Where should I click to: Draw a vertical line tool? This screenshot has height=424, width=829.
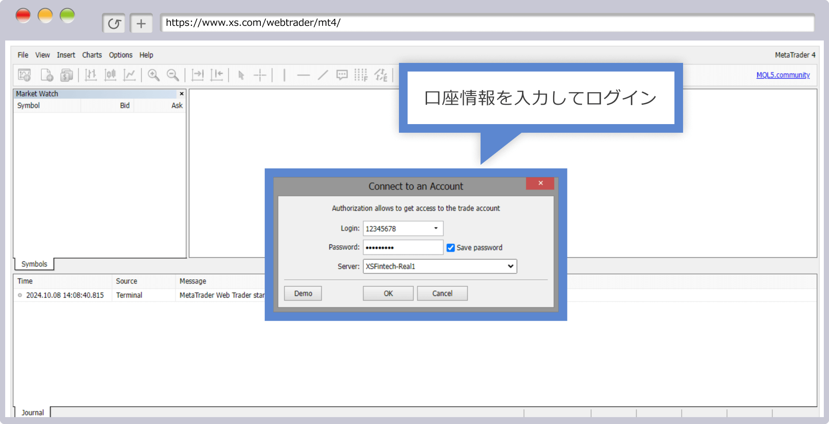284,75
